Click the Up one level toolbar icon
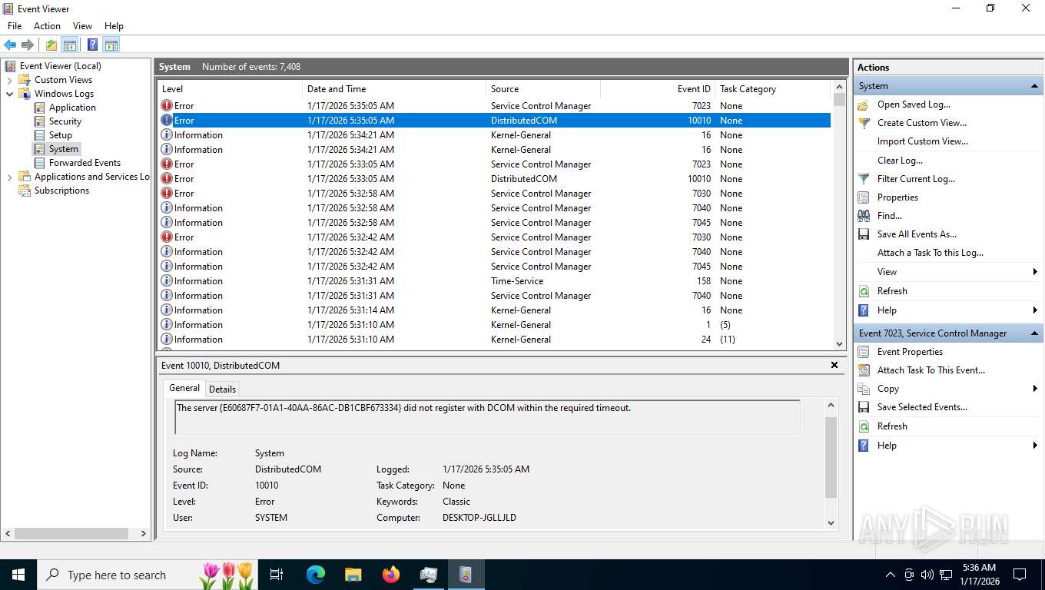1045x590 pixels. pos(51,45)
